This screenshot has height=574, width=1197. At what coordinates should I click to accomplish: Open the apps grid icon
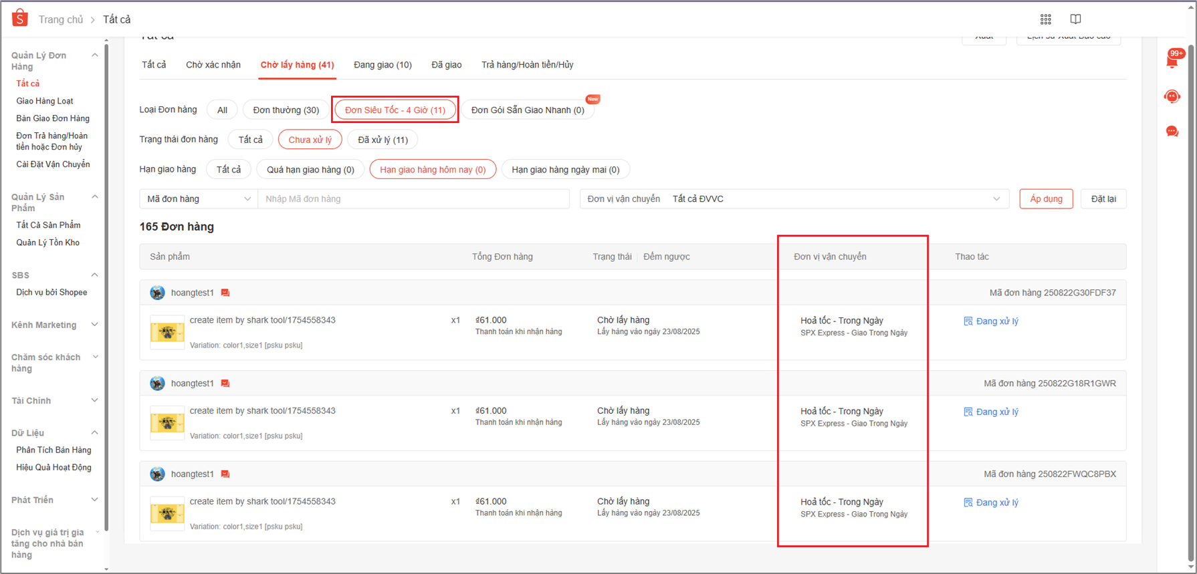1045,19
